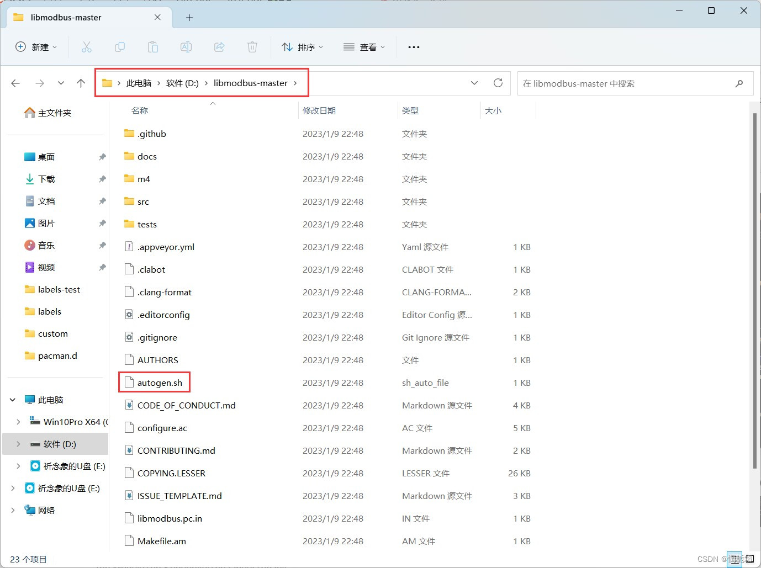Click the Copy icon in the toolbar
761x568 pixels.
(119, 47)
